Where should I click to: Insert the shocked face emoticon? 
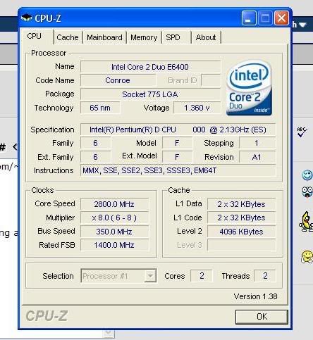point(307,192)
